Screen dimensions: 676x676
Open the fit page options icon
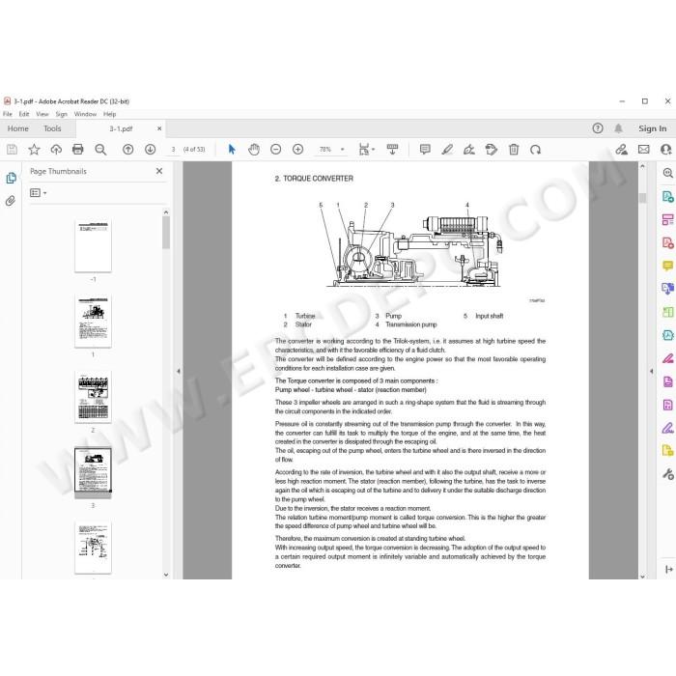pos(366,150)
